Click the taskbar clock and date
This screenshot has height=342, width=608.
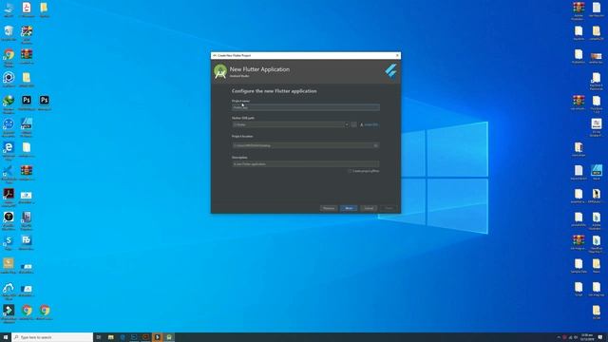pos(587,337)
